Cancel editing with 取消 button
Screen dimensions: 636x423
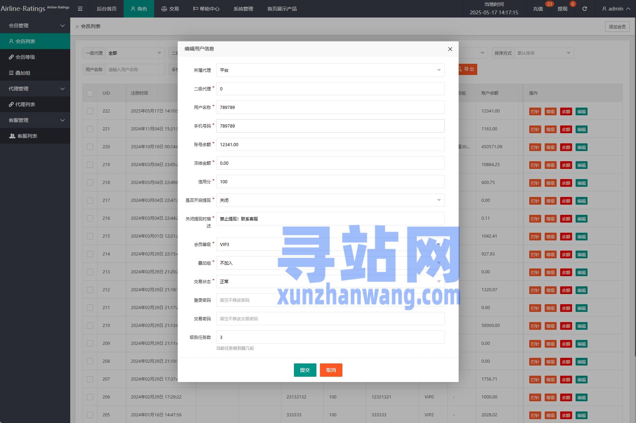pyautogui.click(x=331, y=370)
